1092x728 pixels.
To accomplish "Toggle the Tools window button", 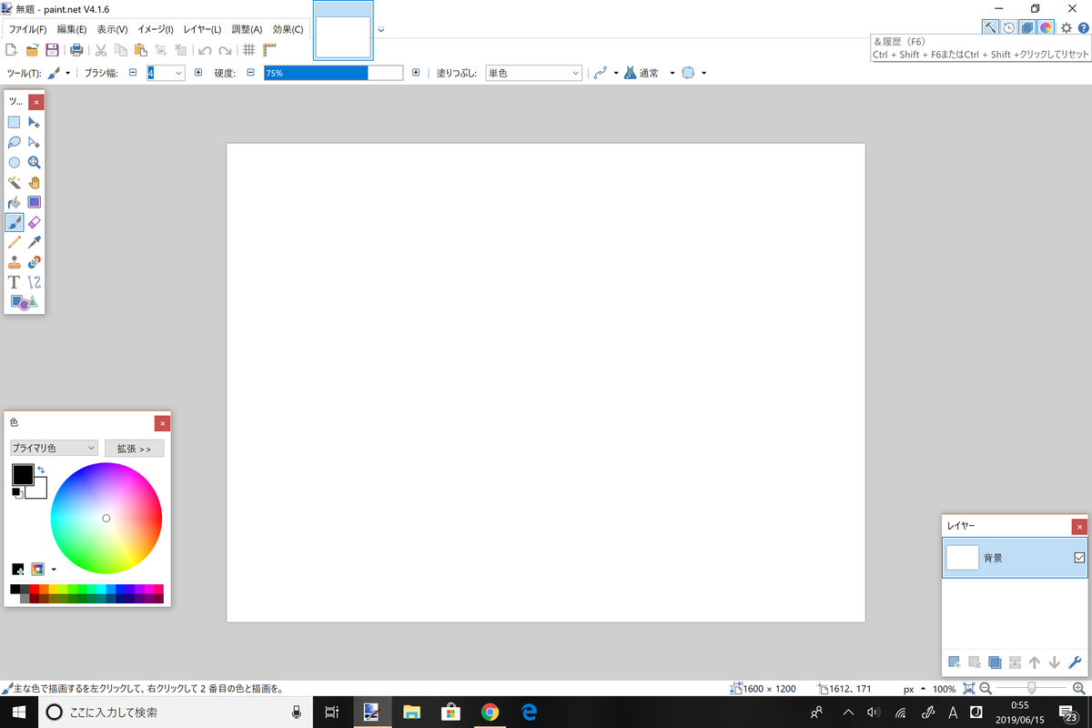I will coord(990,27).
